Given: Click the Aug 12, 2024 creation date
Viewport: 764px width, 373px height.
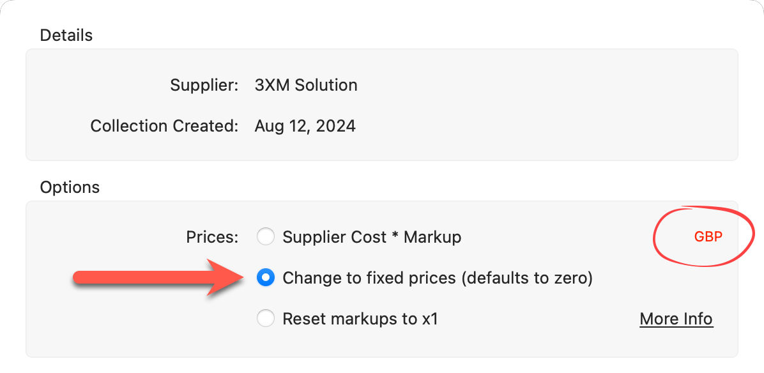Looking at the screenshot, I should [305, 126].
